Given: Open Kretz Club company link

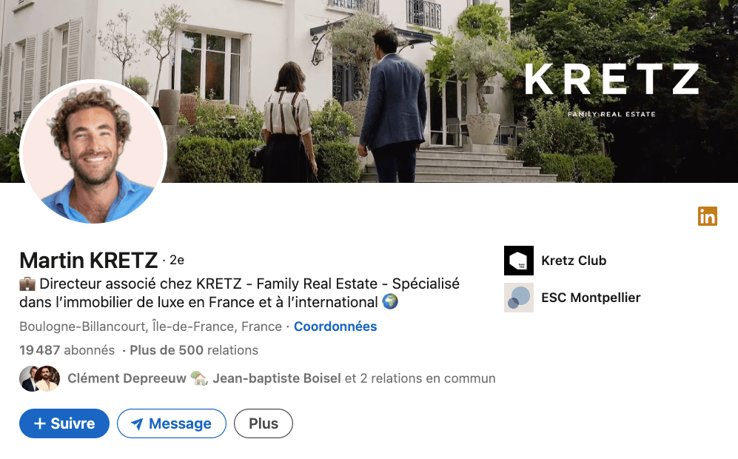Looking at the screenshot, I should click(x=574, y=261).
